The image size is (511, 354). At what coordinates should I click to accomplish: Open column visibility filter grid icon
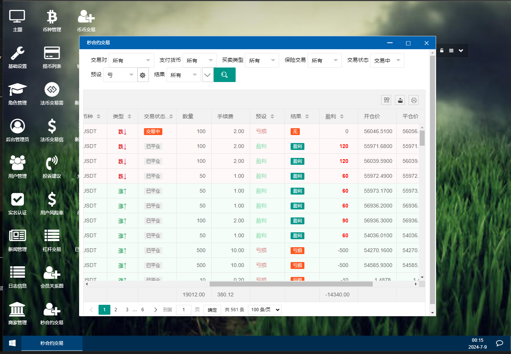pyautogui.click(x=386, y=100)
